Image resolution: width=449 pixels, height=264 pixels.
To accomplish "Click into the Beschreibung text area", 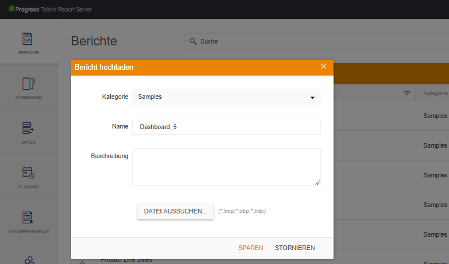I will 226,167.
